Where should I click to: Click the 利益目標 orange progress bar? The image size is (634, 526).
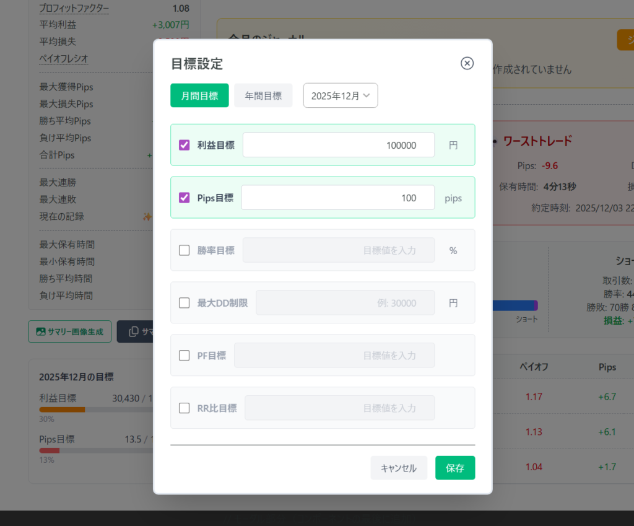(x=62, y=410)
